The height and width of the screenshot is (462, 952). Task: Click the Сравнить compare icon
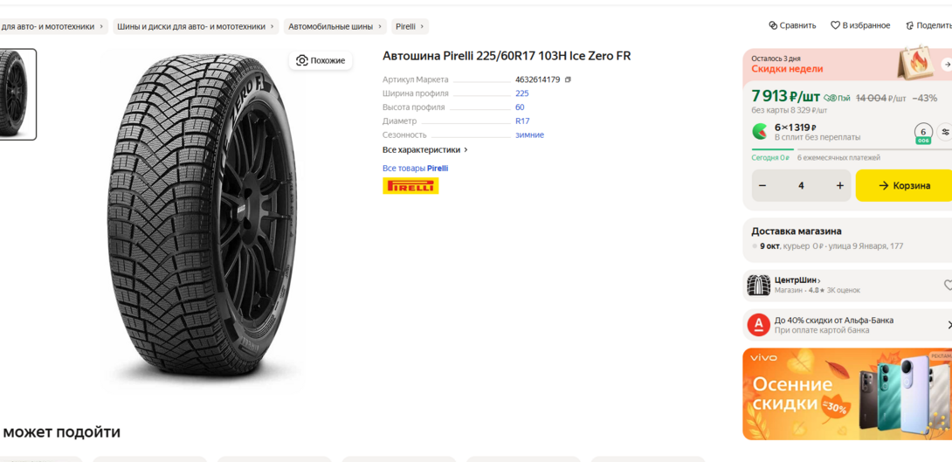click(773, 25)
